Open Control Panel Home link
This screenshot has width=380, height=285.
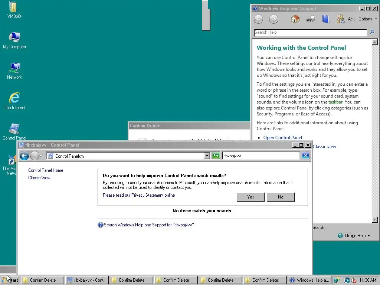pyautogui.click(x=46, y=170)
